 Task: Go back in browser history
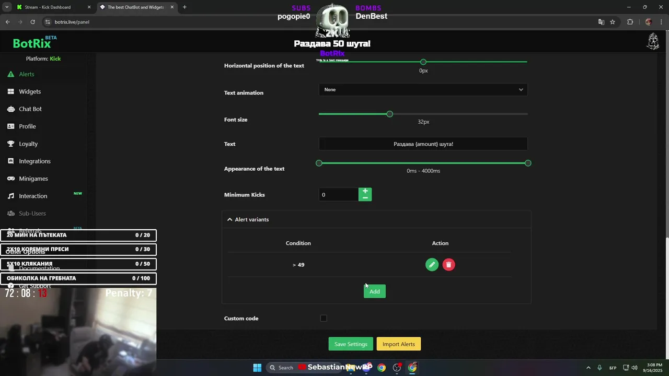[x=8, y=22]
